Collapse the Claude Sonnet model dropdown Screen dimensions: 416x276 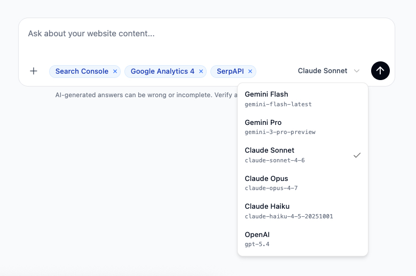329,71
